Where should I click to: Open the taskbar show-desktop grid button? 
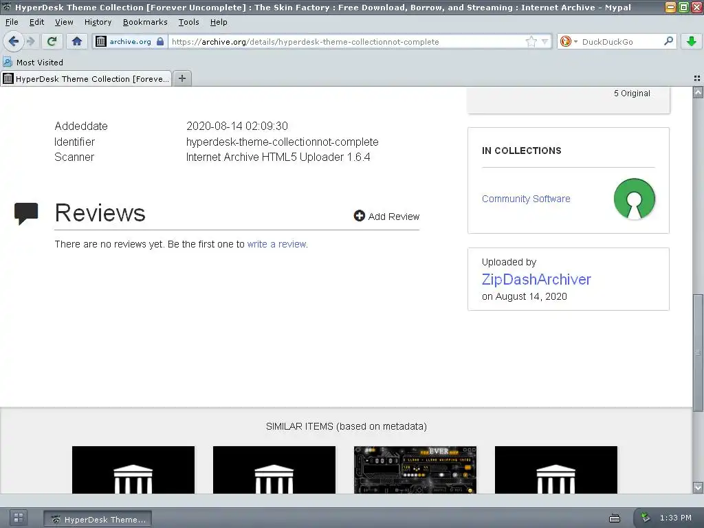19,518
